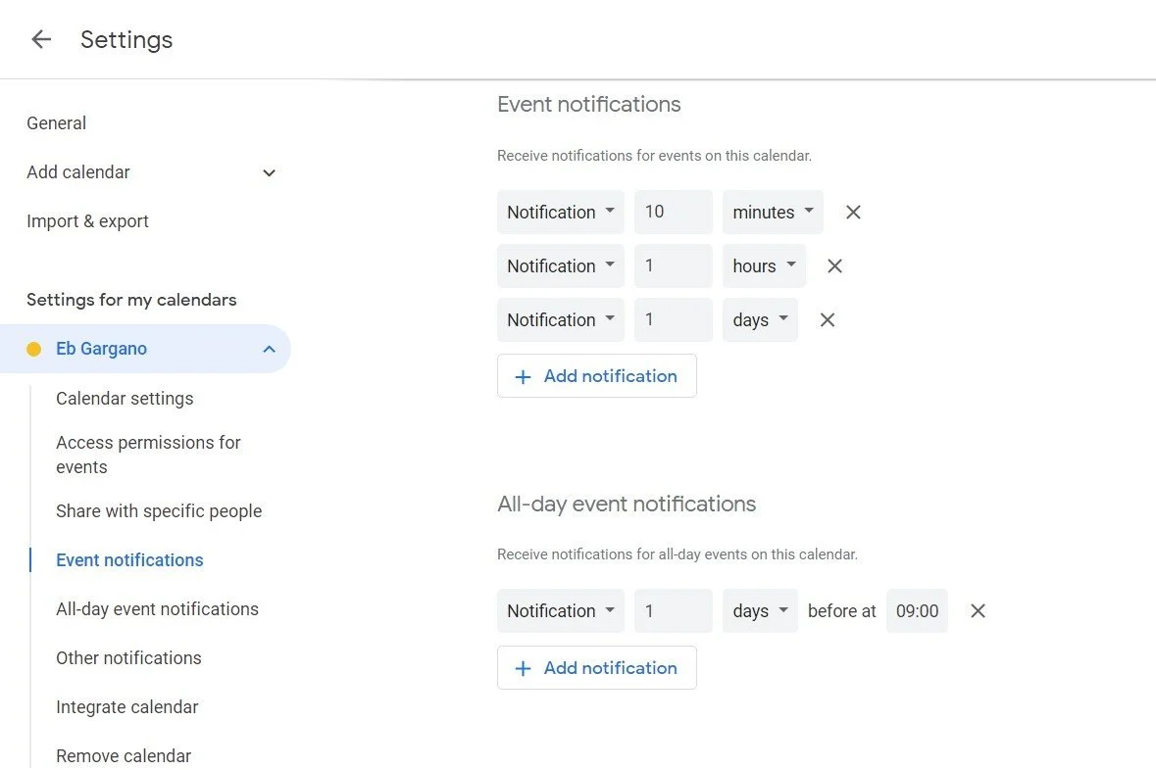Open notification type dropdown for 10 minutes row
The height and width of the screenshot is (770, 1156).
point(560,213)
